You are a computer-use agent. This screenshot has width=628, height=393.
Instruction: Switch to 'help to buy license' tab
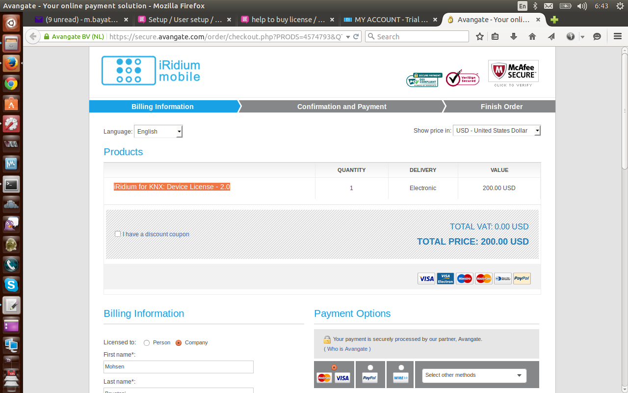[x=288, y=20]
